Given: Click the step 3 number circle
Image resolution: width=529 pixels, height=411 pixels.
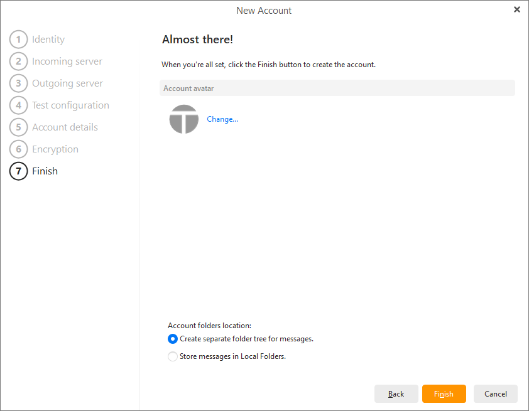Looking at the screenshot, I should pos(19,83).
